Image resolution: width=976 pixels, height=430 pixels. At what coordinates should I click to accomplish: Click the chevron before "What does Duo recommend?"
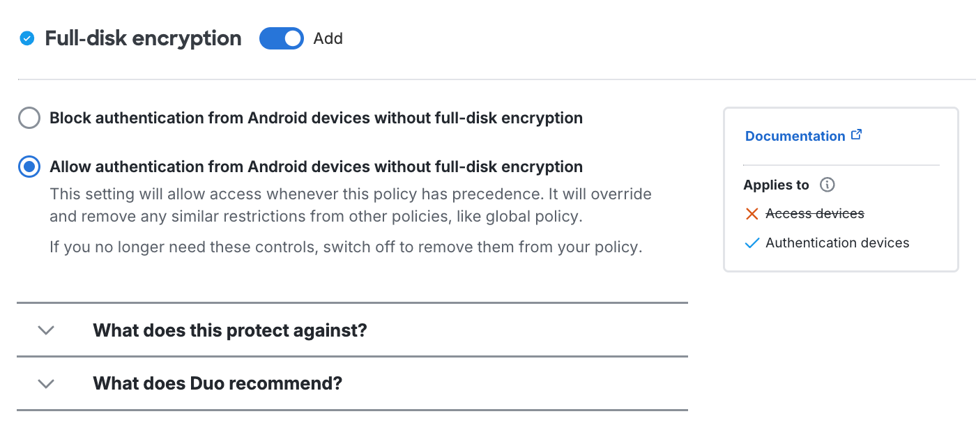click(45, 383)
